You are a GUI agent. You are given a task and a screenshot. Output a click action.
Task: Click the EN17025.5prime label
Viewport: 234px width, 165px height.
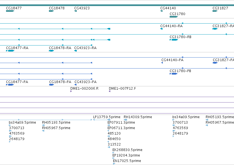coord(127,161)
